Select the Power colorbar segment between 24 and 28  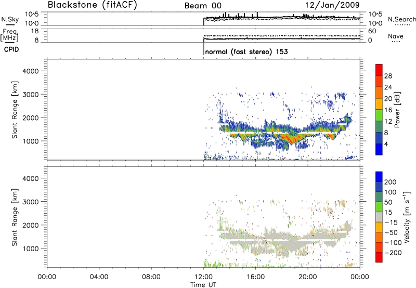pyautogui.click(x=379, y=81)
